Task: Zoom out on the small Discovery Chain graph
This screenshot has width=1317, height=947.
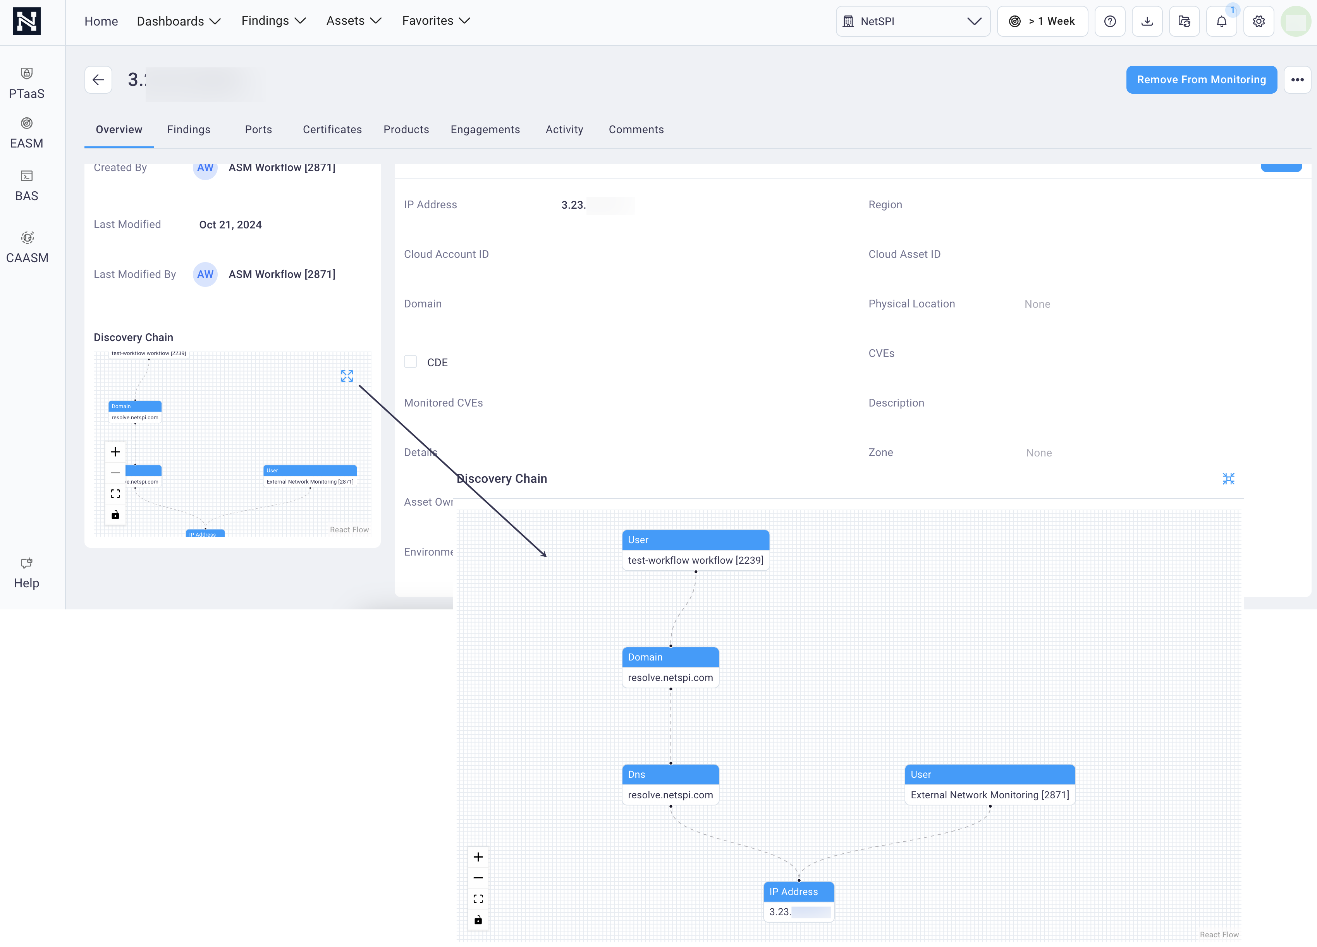Action: pyautogui.click(x=115, y=473)
